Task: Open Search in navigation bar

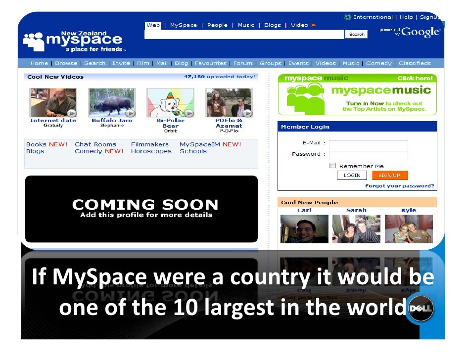Action: tap(94, 63)
